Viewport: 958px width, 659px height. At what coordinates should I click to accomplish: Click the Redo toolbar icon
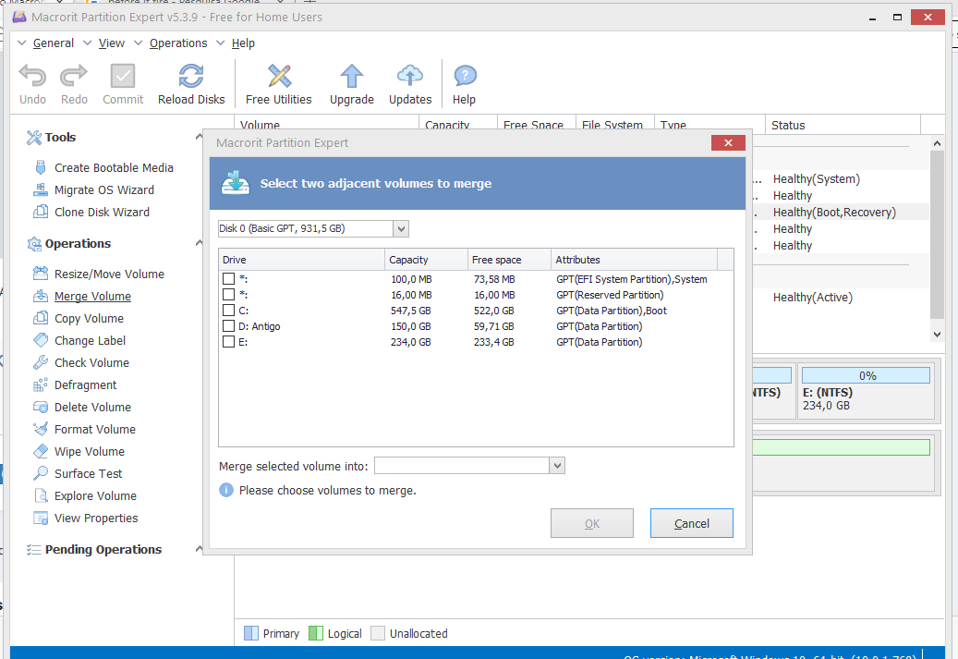(x=74, y=76)
